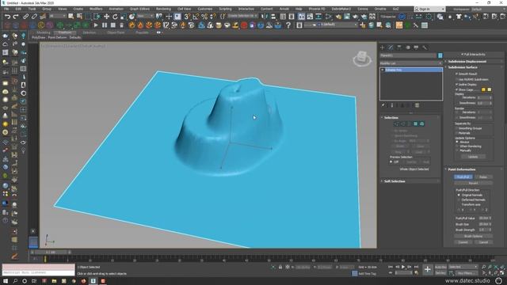Click the Auto Key button
Image resolution: width=507 pixels, height=285 pixels.
(x=440, y=268)
